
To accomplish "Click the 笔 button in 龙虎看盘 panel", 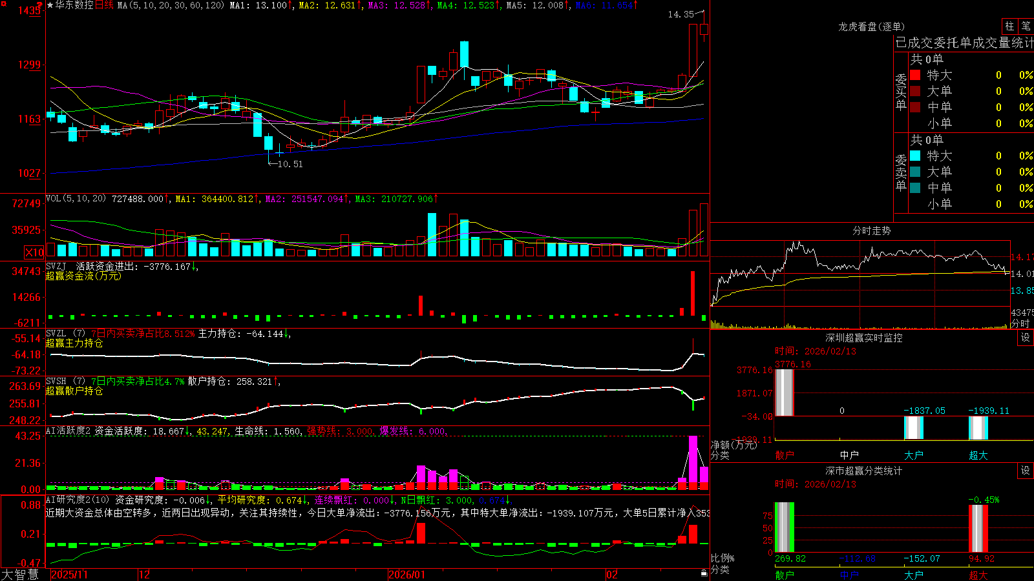I will 1026,26.
